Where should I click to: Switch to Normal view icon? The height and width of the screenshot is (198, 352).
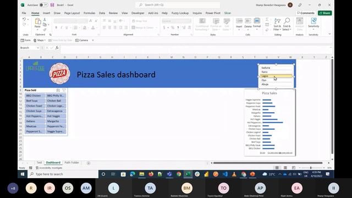(x=277, y=168)
